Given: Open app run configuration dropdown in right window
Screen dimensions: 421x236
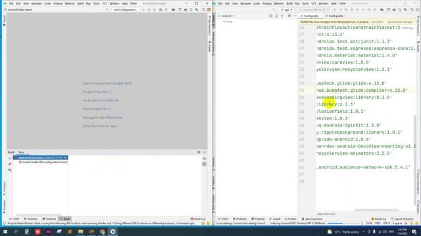Looking at the screenshot, I should point(287,10).
